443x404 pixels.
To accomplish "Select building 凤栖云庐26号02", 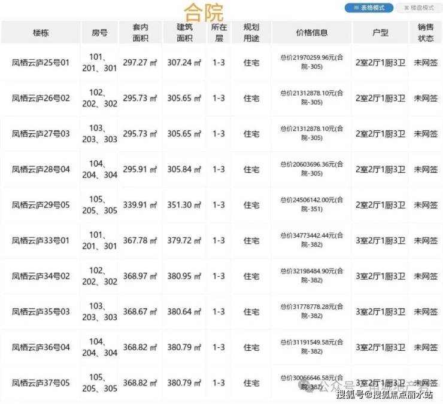I will click(41, 98).
